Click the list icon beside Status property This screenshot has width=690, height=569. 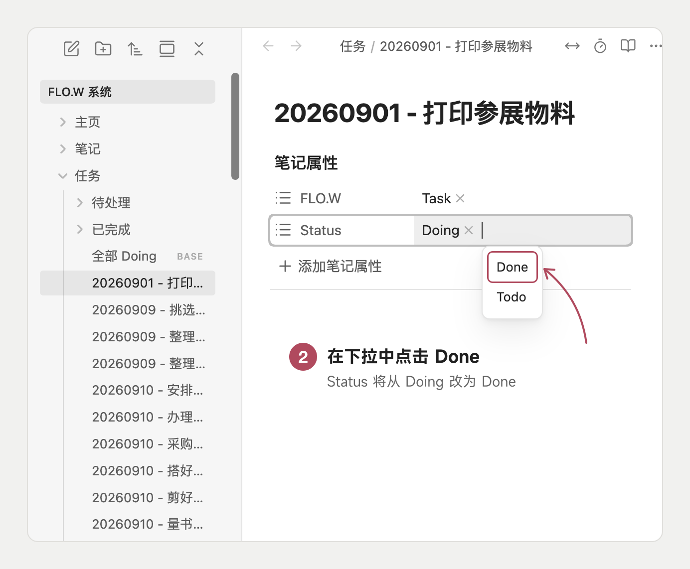point(283,230)
